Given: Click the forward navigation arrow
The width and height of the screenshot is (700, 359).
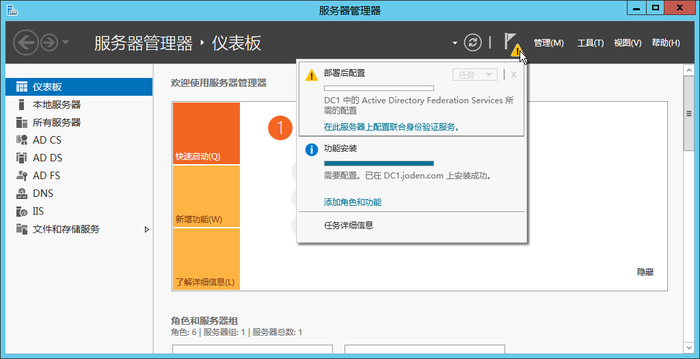Looking at the screenshot, I should (49, 43).
